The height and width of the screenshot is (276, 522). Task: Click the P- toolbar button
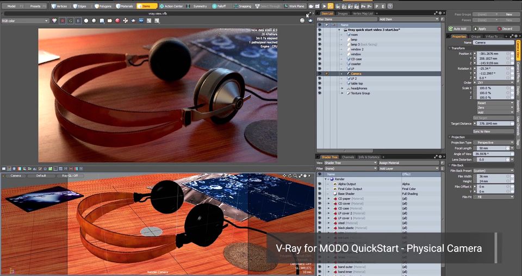370,6
